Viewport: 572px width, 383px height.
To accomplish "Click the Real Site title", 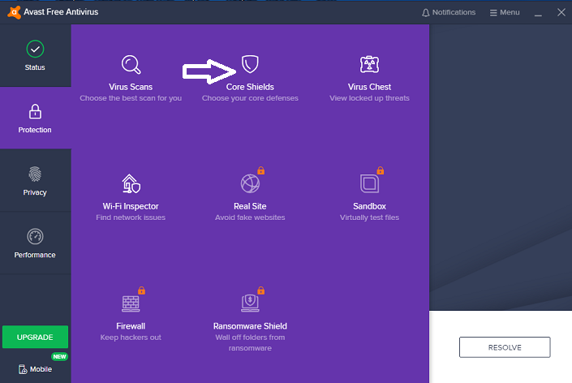I will tap(250, 206).
